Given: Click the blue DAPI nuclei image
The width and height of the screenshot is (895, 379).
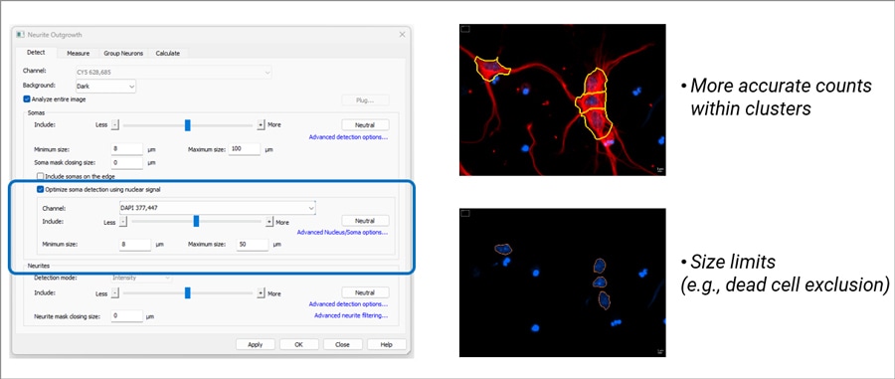Looking at the screenshot, I should 562,283.
